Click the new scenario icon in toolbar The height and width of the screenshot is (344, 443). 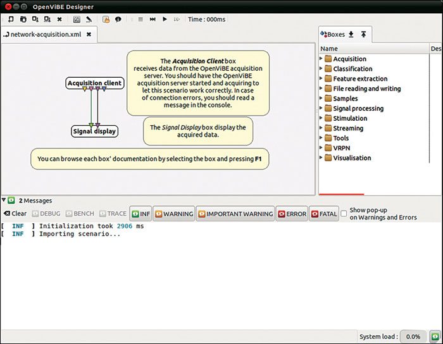coord(10,20)
